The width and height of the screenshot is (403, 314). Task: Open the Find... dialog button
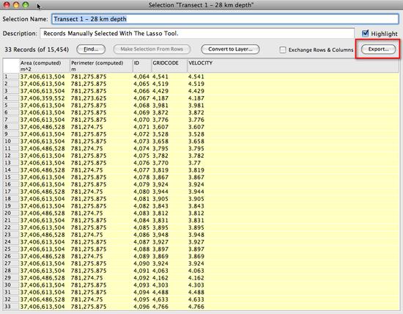point(91,49)
